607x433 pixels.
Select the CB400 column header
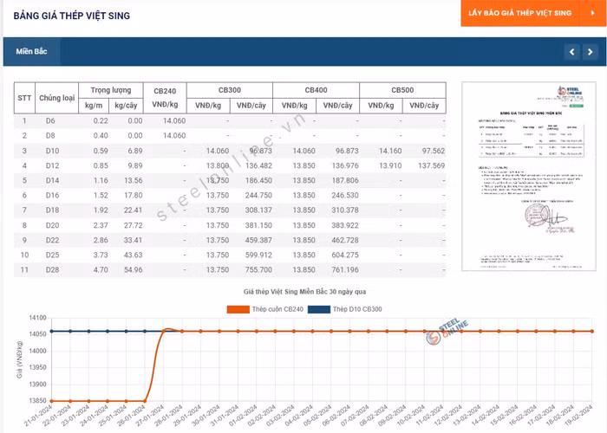316,90
